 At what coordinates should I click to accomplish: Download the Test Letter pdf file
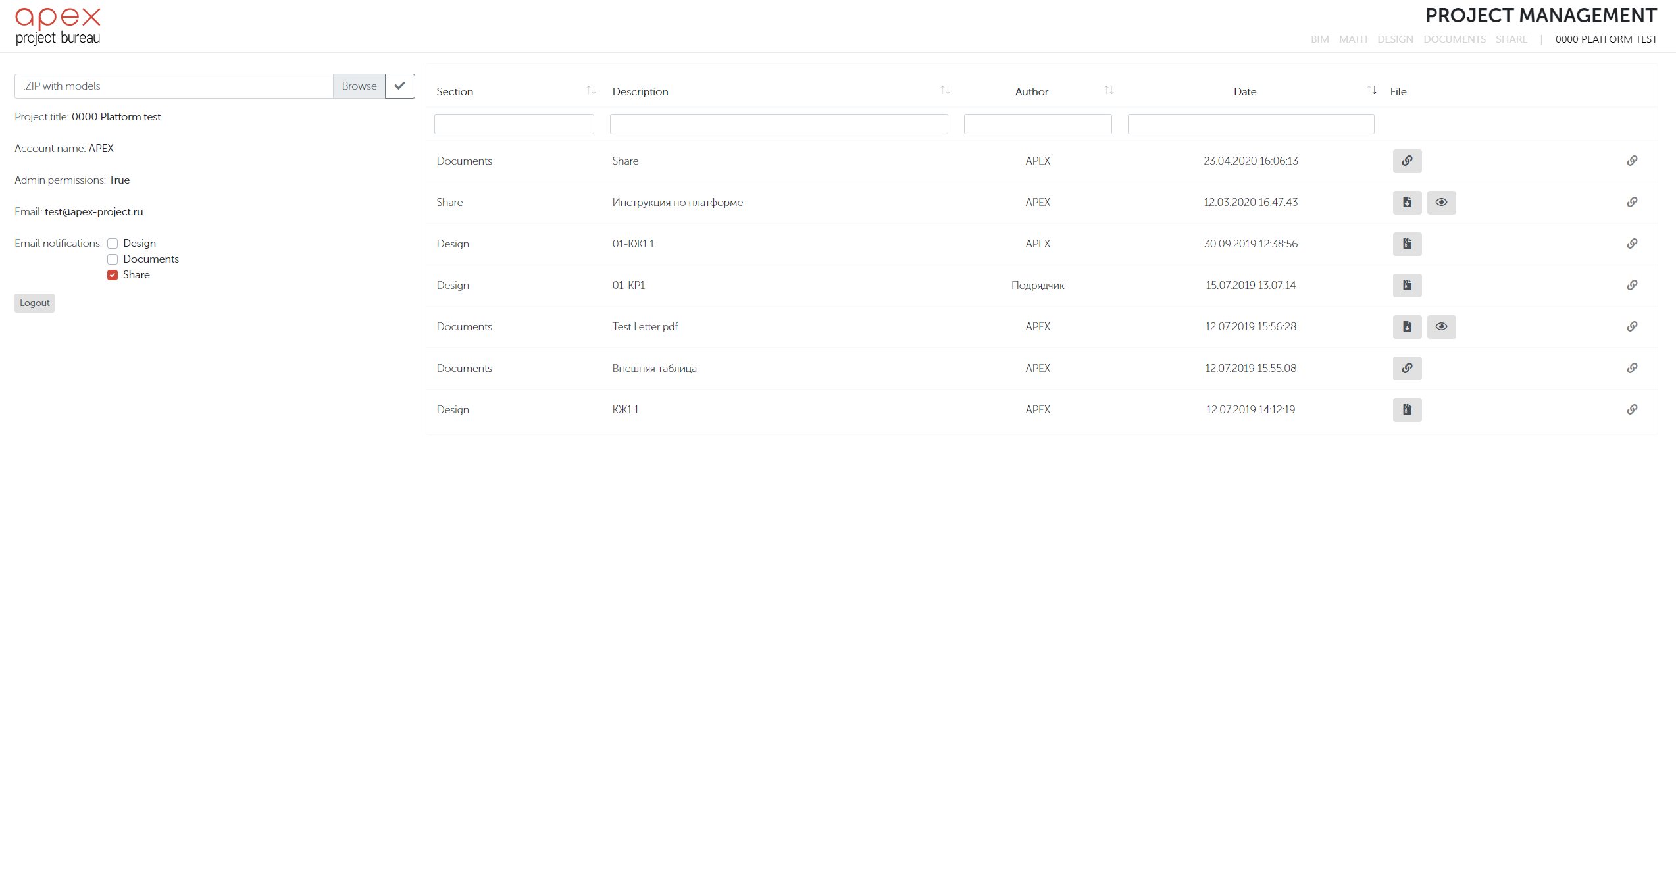[1407, 327]
